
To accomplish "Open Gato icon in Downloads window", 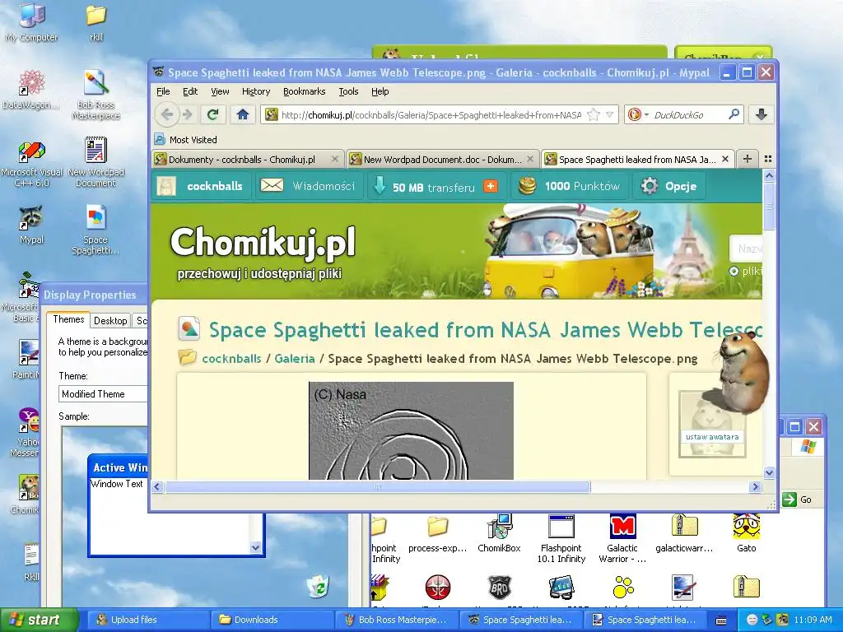I will (746, 533).
